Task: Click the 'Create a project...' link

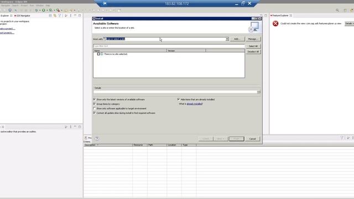Action: tap(7, 29)
